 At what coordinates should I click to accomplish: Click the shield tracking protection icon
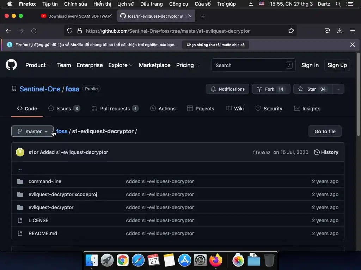point(70,31)
